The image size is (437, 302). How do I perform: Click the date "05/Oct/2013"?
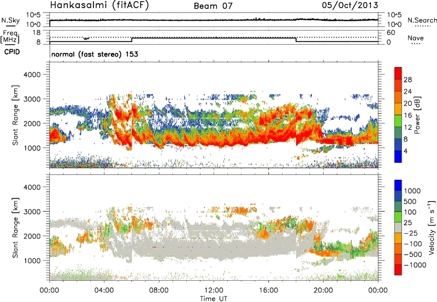coord(350,5)
